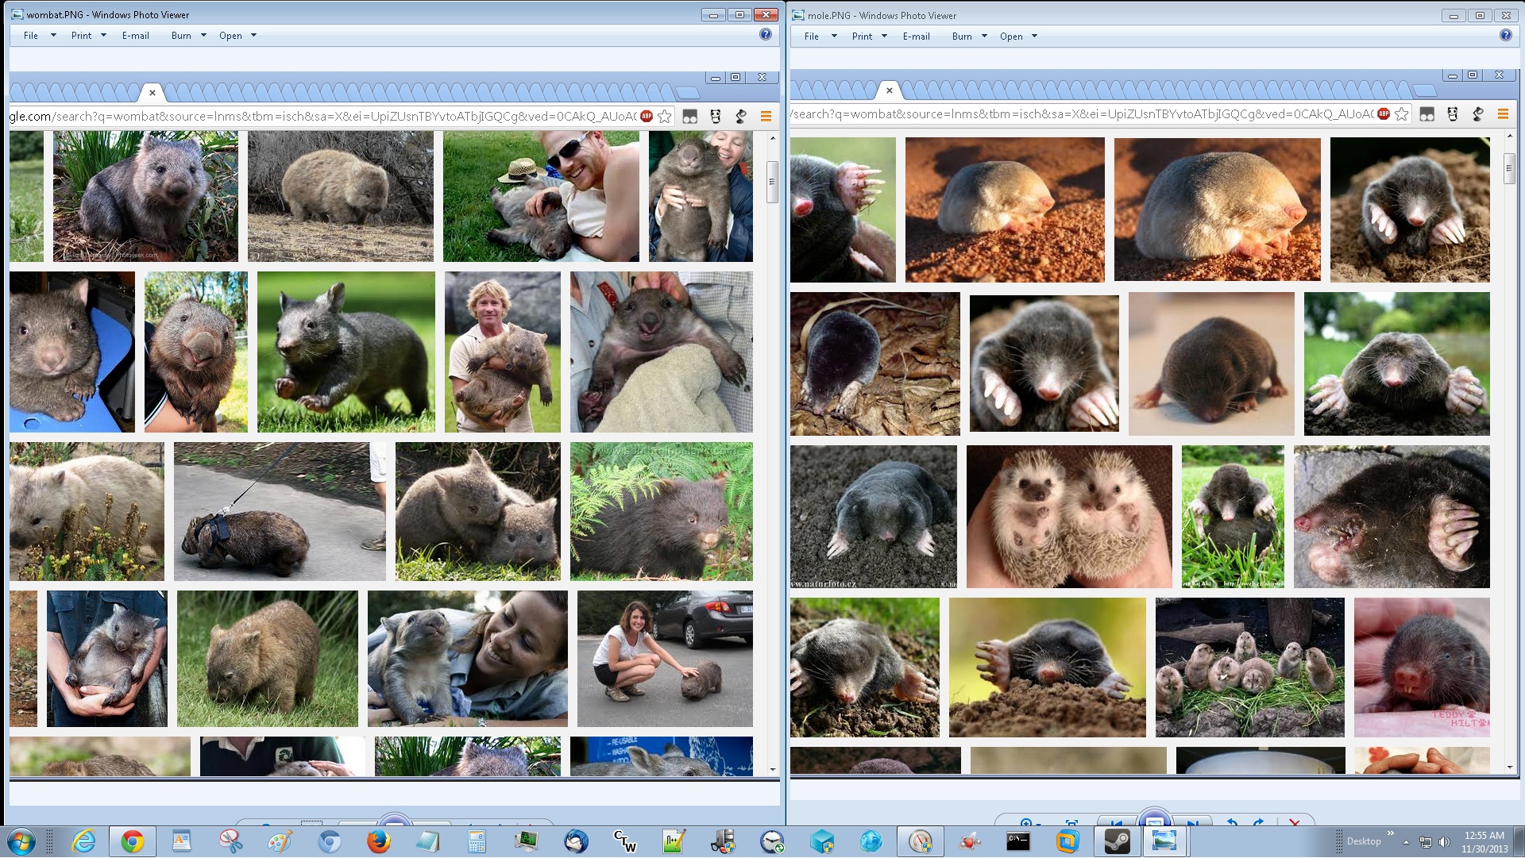The height and width of the screenshot is (858, 1525).
Task: Open the Internet Explorer taskbar icon
Action: (83, 841)
